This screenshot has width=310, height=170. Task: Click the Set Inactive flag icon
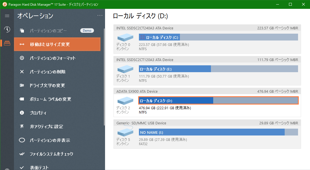pyautogui.click(x=22, y=126)
